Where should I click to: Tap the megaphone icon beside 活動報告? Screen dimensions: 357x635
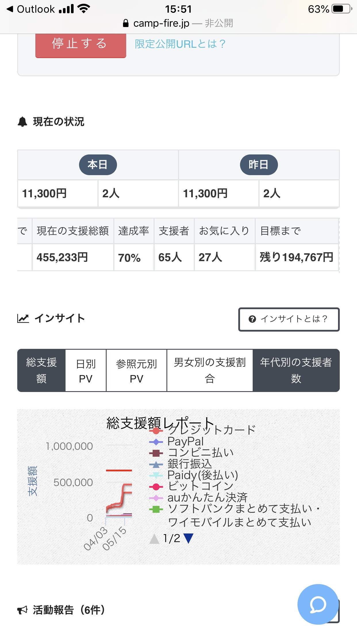(x=22, y=610)
